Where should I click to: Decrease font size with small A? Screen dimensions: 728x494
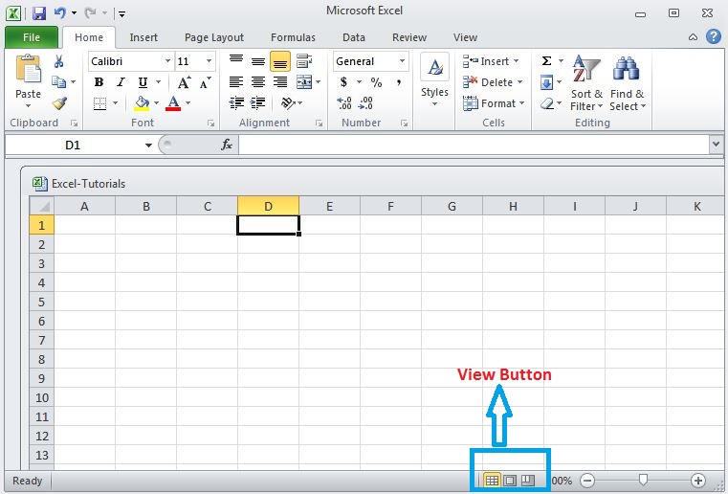point(205,82)
